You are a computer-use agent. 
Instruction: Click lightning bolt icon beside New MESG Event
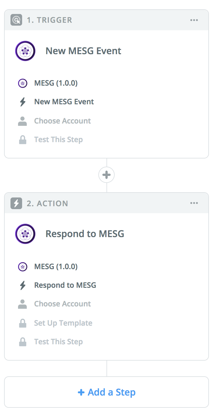22,102
